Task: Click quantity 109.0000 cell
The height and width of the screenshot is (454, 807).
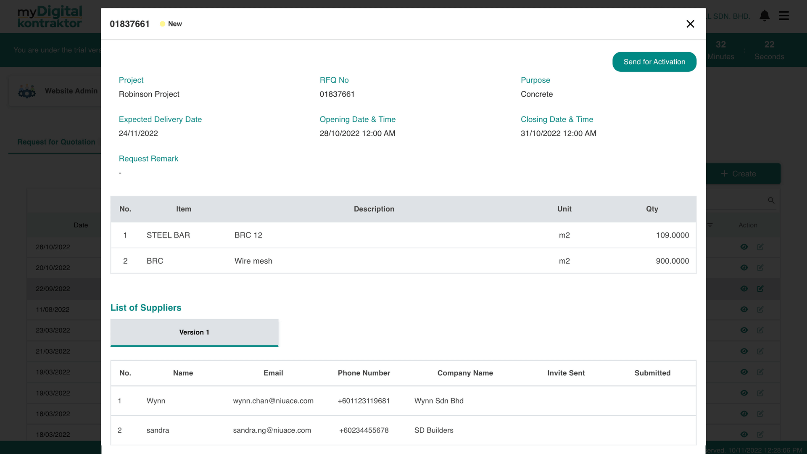Action: coord(672,235)
